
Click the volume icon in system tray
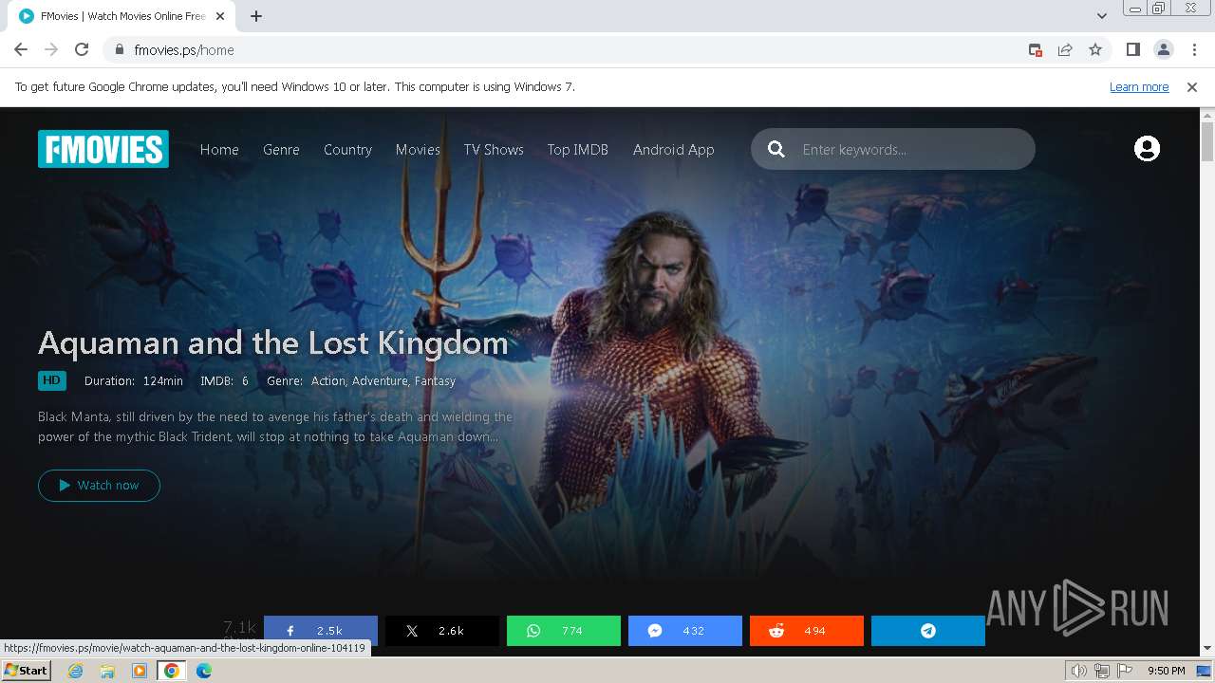pos(1079,671)
